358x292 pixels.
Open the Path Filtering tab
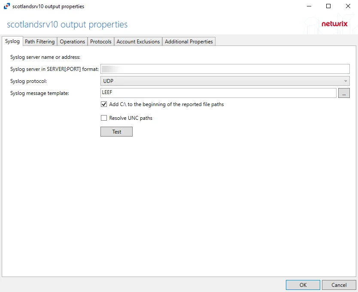click(40, 42)
